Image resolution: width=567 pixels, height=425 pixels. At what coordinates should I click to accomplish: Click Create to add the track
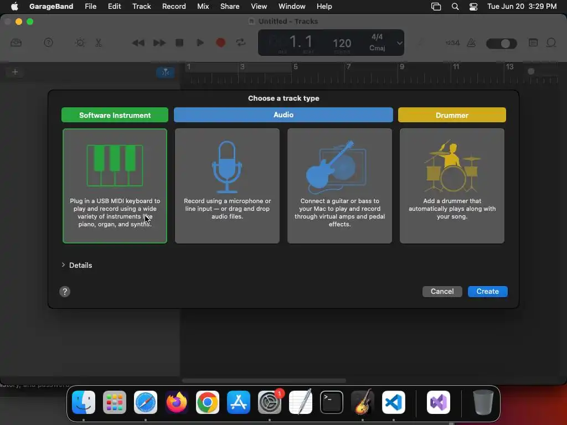487,291
